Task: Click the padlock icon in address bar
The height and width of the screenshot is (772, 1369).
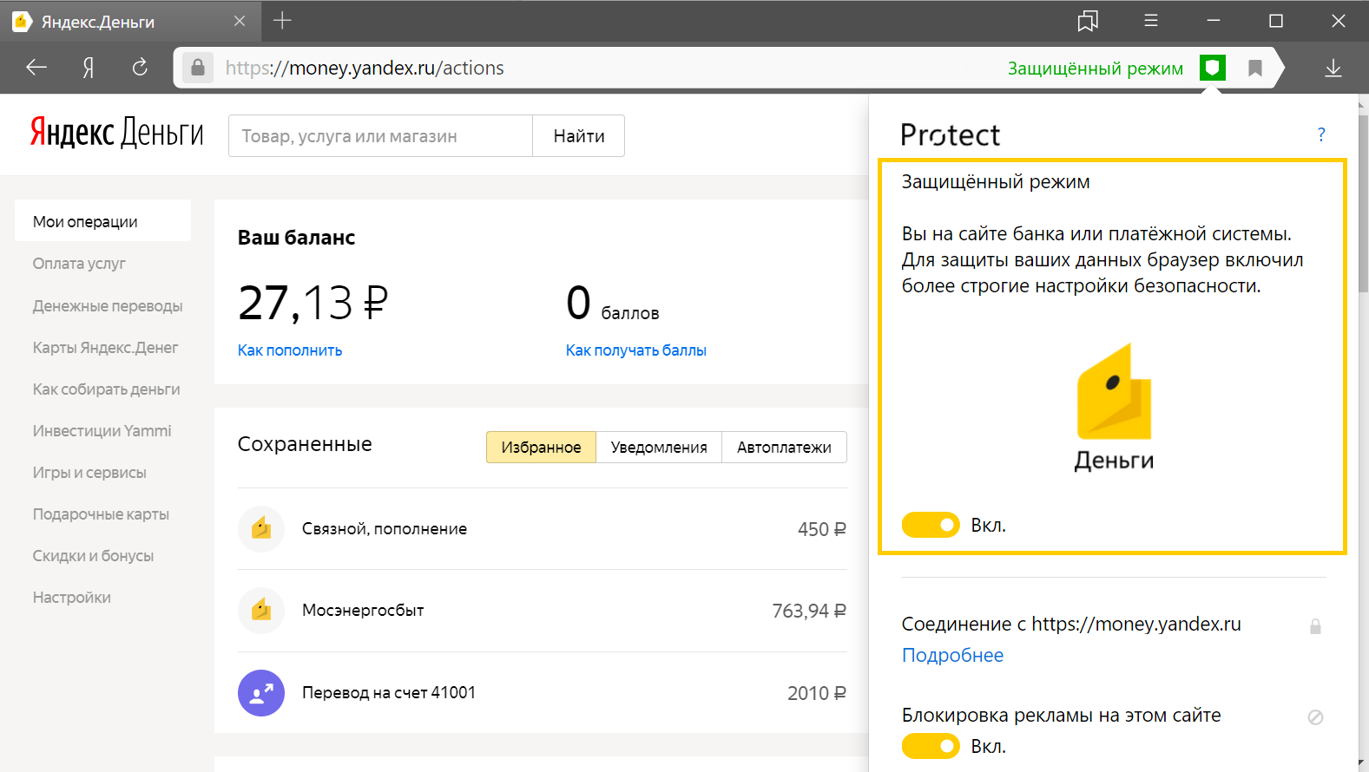Action: [198, 67]
